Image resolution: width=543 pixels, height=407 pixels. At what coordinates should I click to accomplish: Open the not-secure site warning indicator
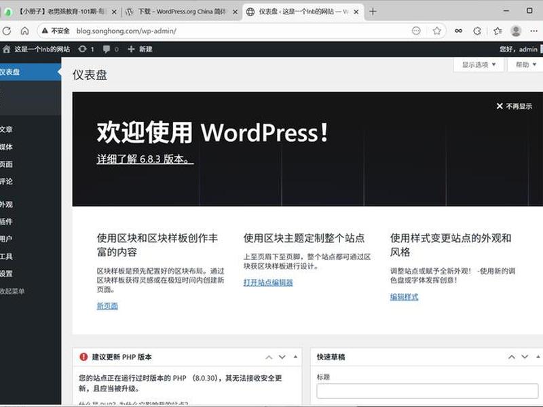click(56, 31)
